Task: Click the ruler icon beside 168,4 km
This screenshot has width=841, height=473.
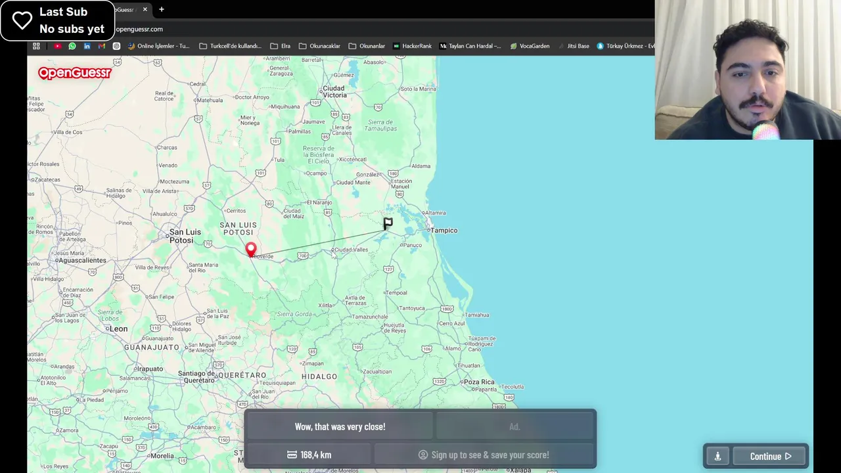Action: coord(292,455)
